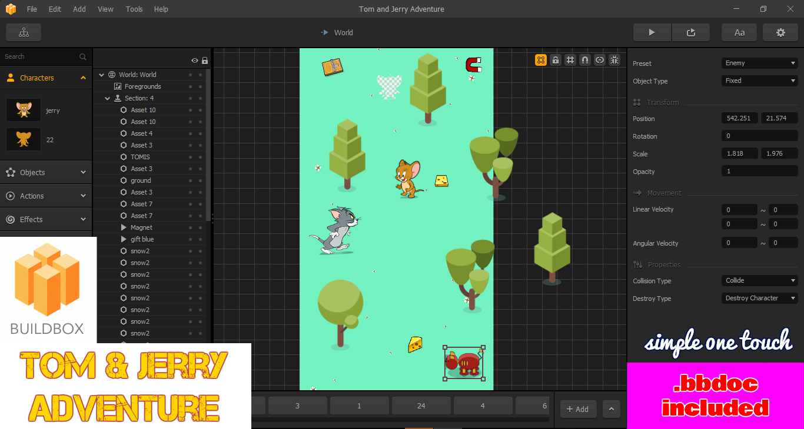Open the Edit menu

pos(55,9)
